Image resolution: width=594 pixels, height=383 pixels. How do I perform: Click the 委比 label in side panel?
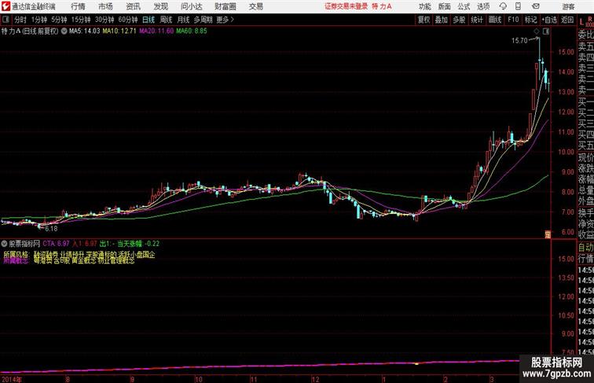tap(585, 35)
